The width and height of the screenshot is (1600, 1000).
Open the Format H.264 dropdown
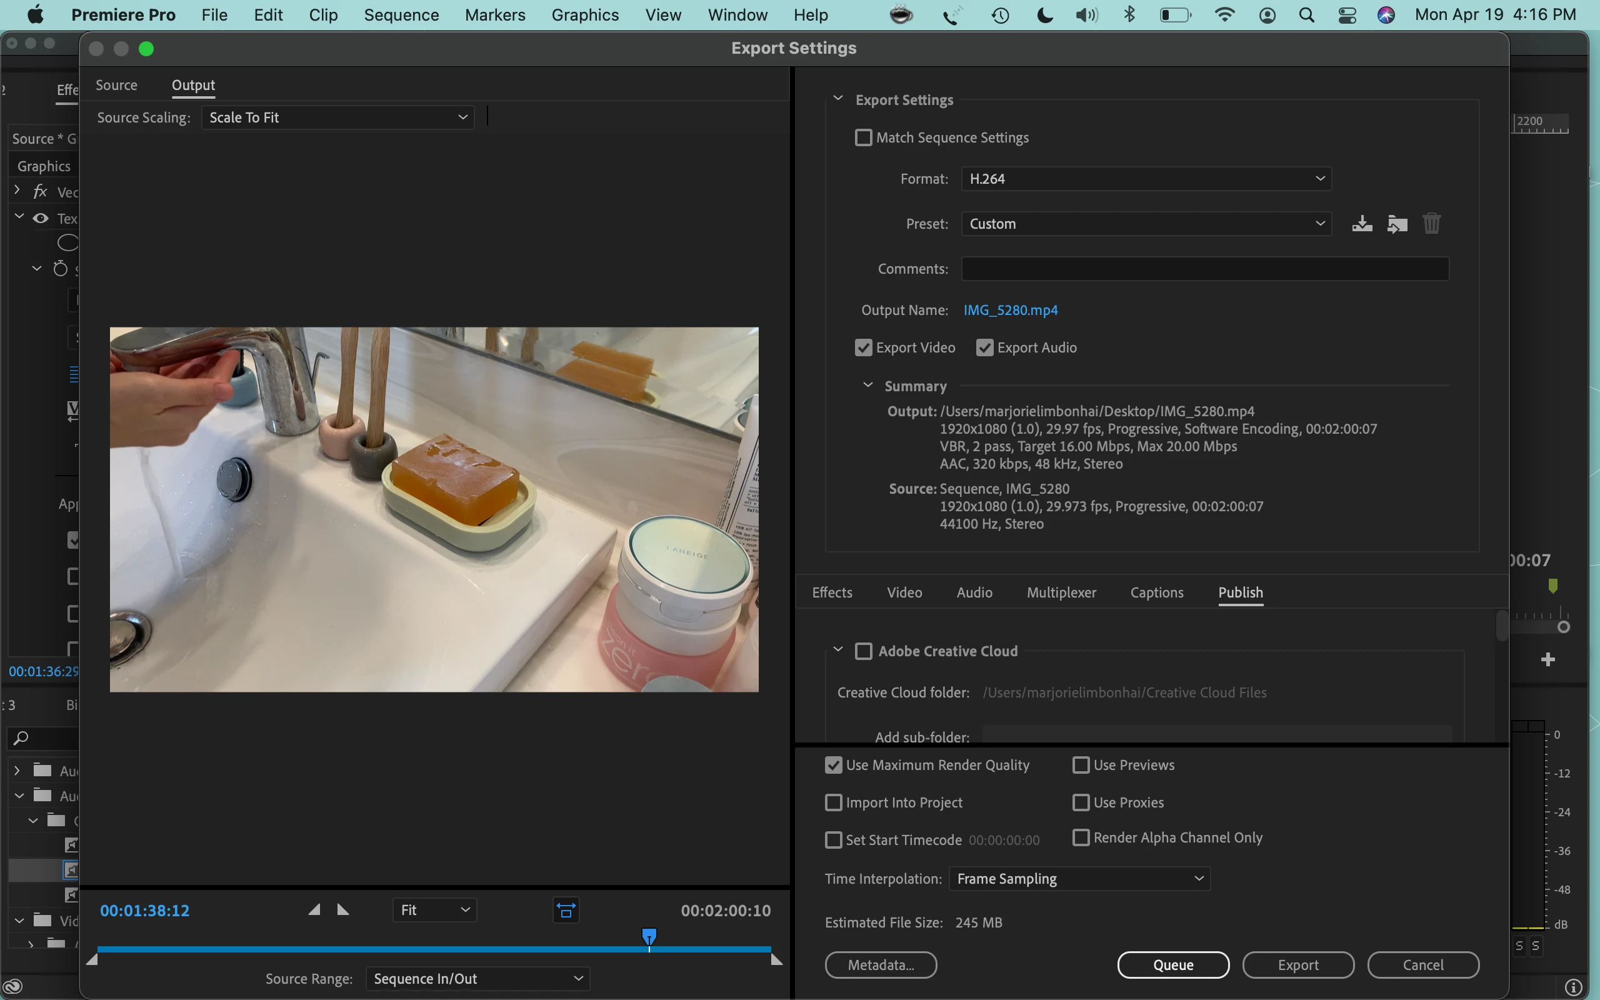tap(1146, 179)
